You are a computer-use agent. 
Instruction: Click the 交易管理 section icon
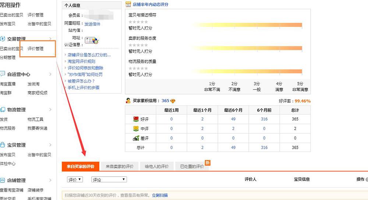pos(3,38)
